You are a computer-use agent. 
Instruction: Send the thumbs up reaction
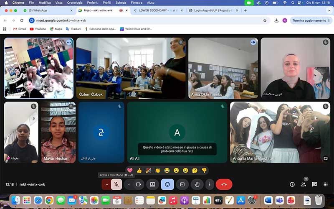[x=139, y=171]
